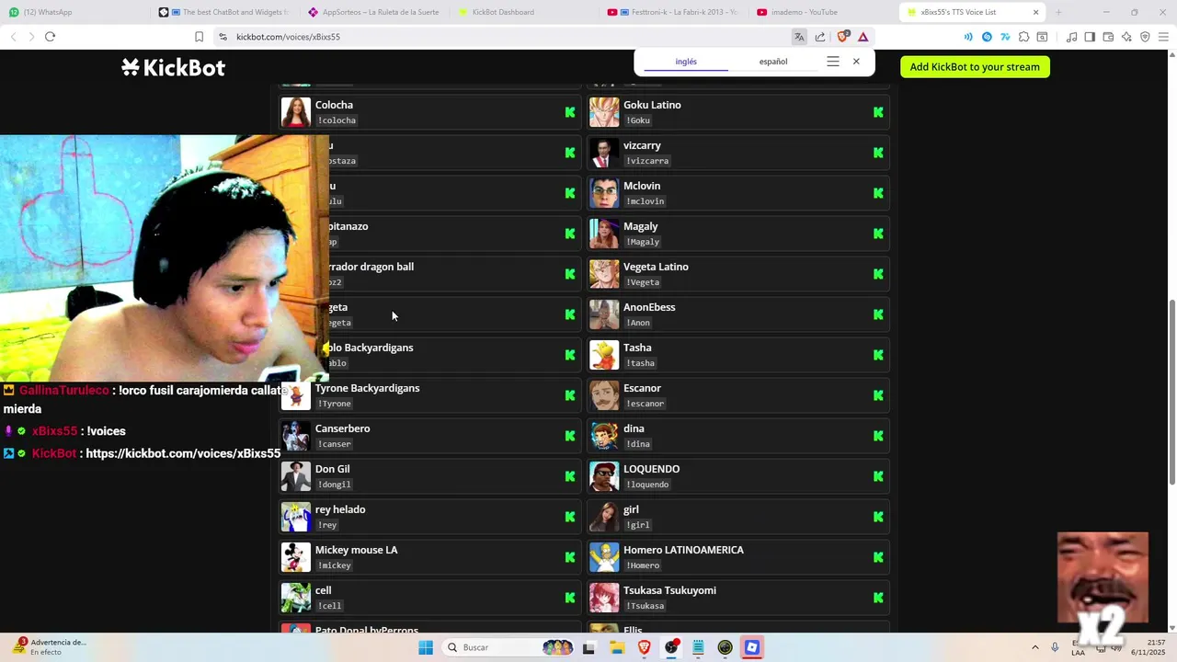Open the browser main hamburger menu
Viewport: 1177px width, 662px height.
click(x=1163, y=37)
